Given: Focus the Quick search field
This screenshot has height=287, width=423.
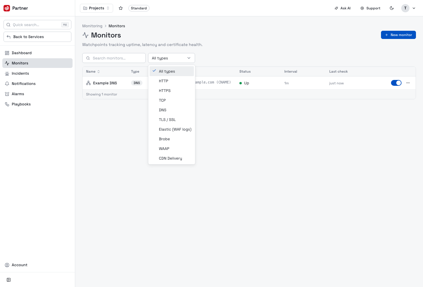Looking at the screenshot, I should pyautogui.click(x=37, y=25).
